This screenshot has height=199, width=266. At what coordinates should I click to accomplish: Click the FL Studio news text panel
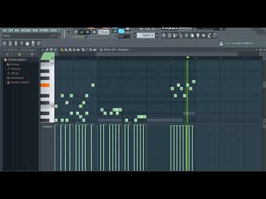tap(245, 43)
